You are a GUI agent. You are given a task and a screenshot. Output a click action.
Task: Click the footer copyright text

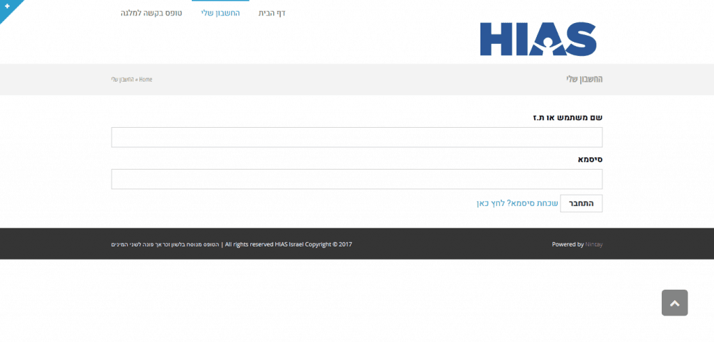click(231, 244)
